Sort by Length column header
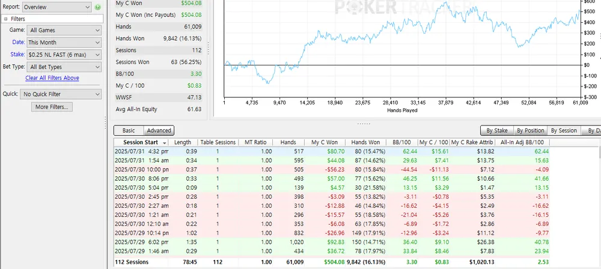This screenshot has height=269, width=601. [x=183, y=142]
